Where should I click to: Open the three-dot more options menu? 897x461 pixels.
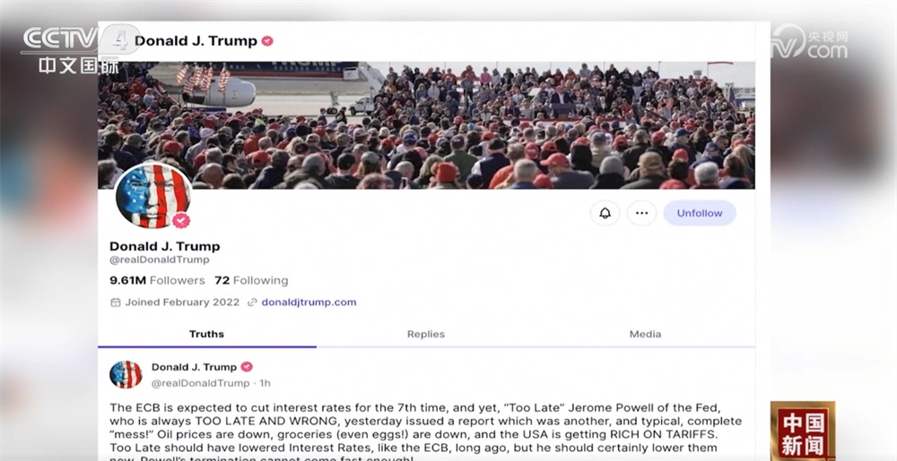coord(642,213)
